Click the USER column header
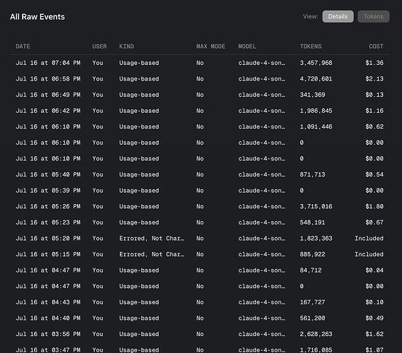 (99, 47)
